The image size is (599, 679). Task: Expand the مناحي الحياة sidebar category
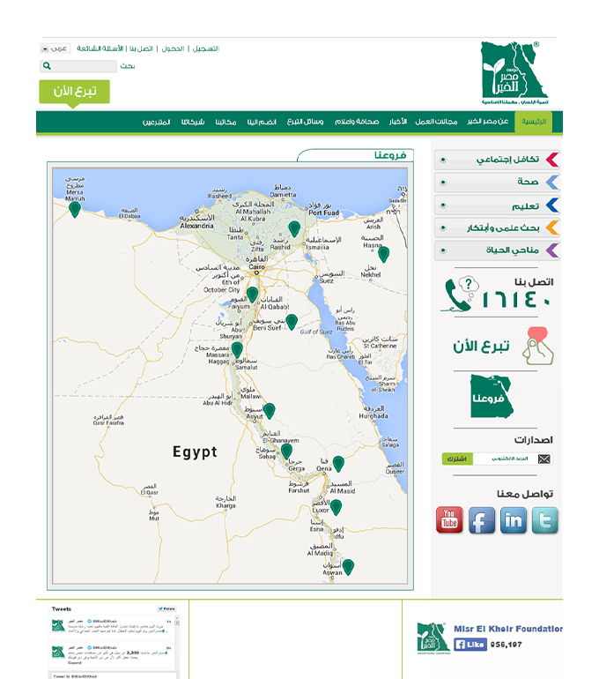pos(497,250)
